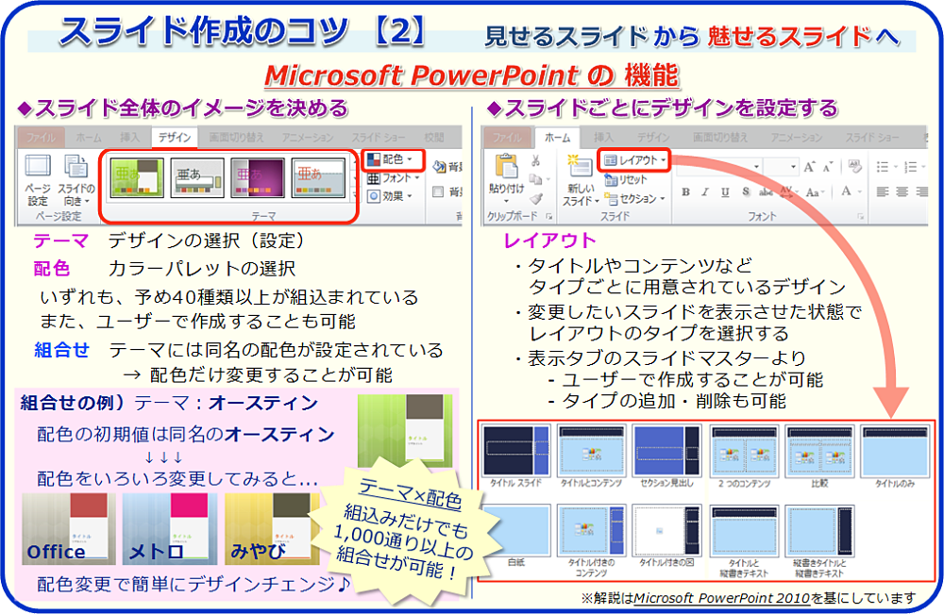Choose the 白紙 blank layout
The height and width of the screenshot is (614, 944).
[x=516, y=537]
